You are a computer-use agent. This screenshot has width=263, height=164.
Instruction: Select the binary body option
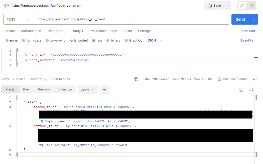point(113,40)
